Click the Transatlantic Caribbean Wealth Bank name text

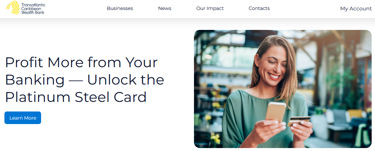click(33, 8)
